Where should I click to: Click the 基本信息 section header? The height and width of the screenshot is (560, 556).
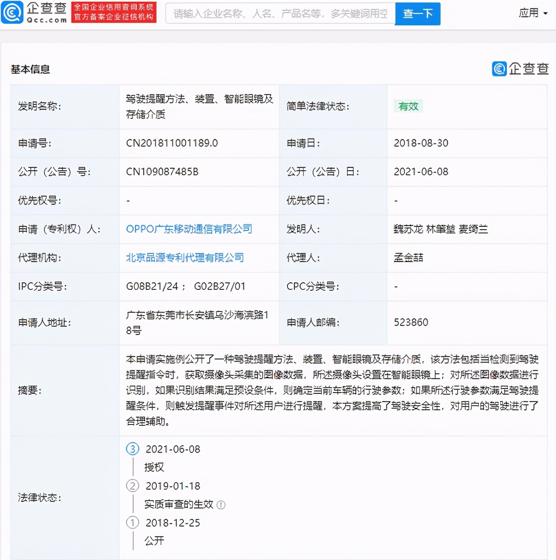click(30, 69)
